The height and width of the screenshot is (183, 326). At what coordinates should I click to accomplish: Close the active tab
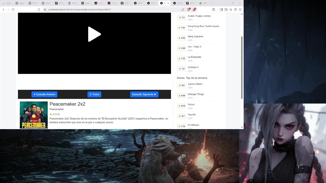click(x=168, y=3)
